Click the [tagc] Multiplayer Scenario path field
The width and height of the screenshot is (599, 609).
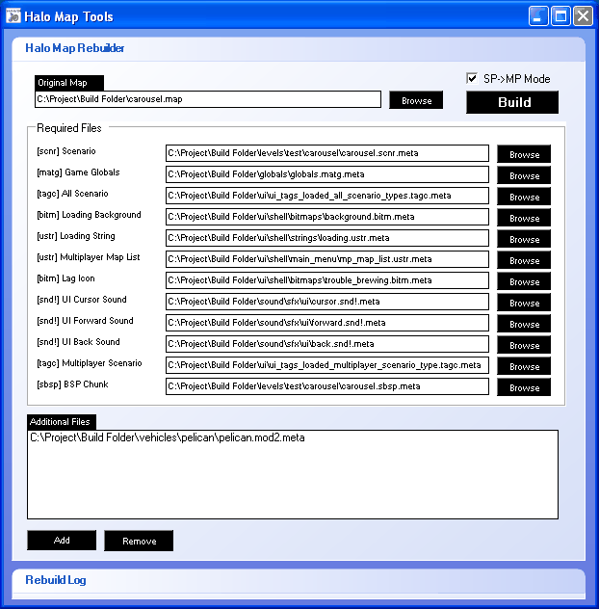click(x=327, y=365)
